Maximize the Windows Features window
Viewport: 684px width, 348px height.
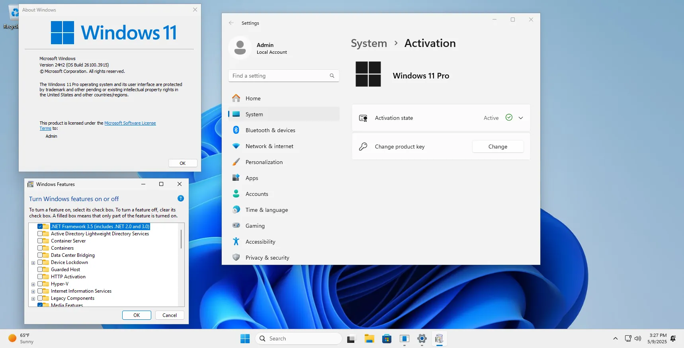click(161, 184)
